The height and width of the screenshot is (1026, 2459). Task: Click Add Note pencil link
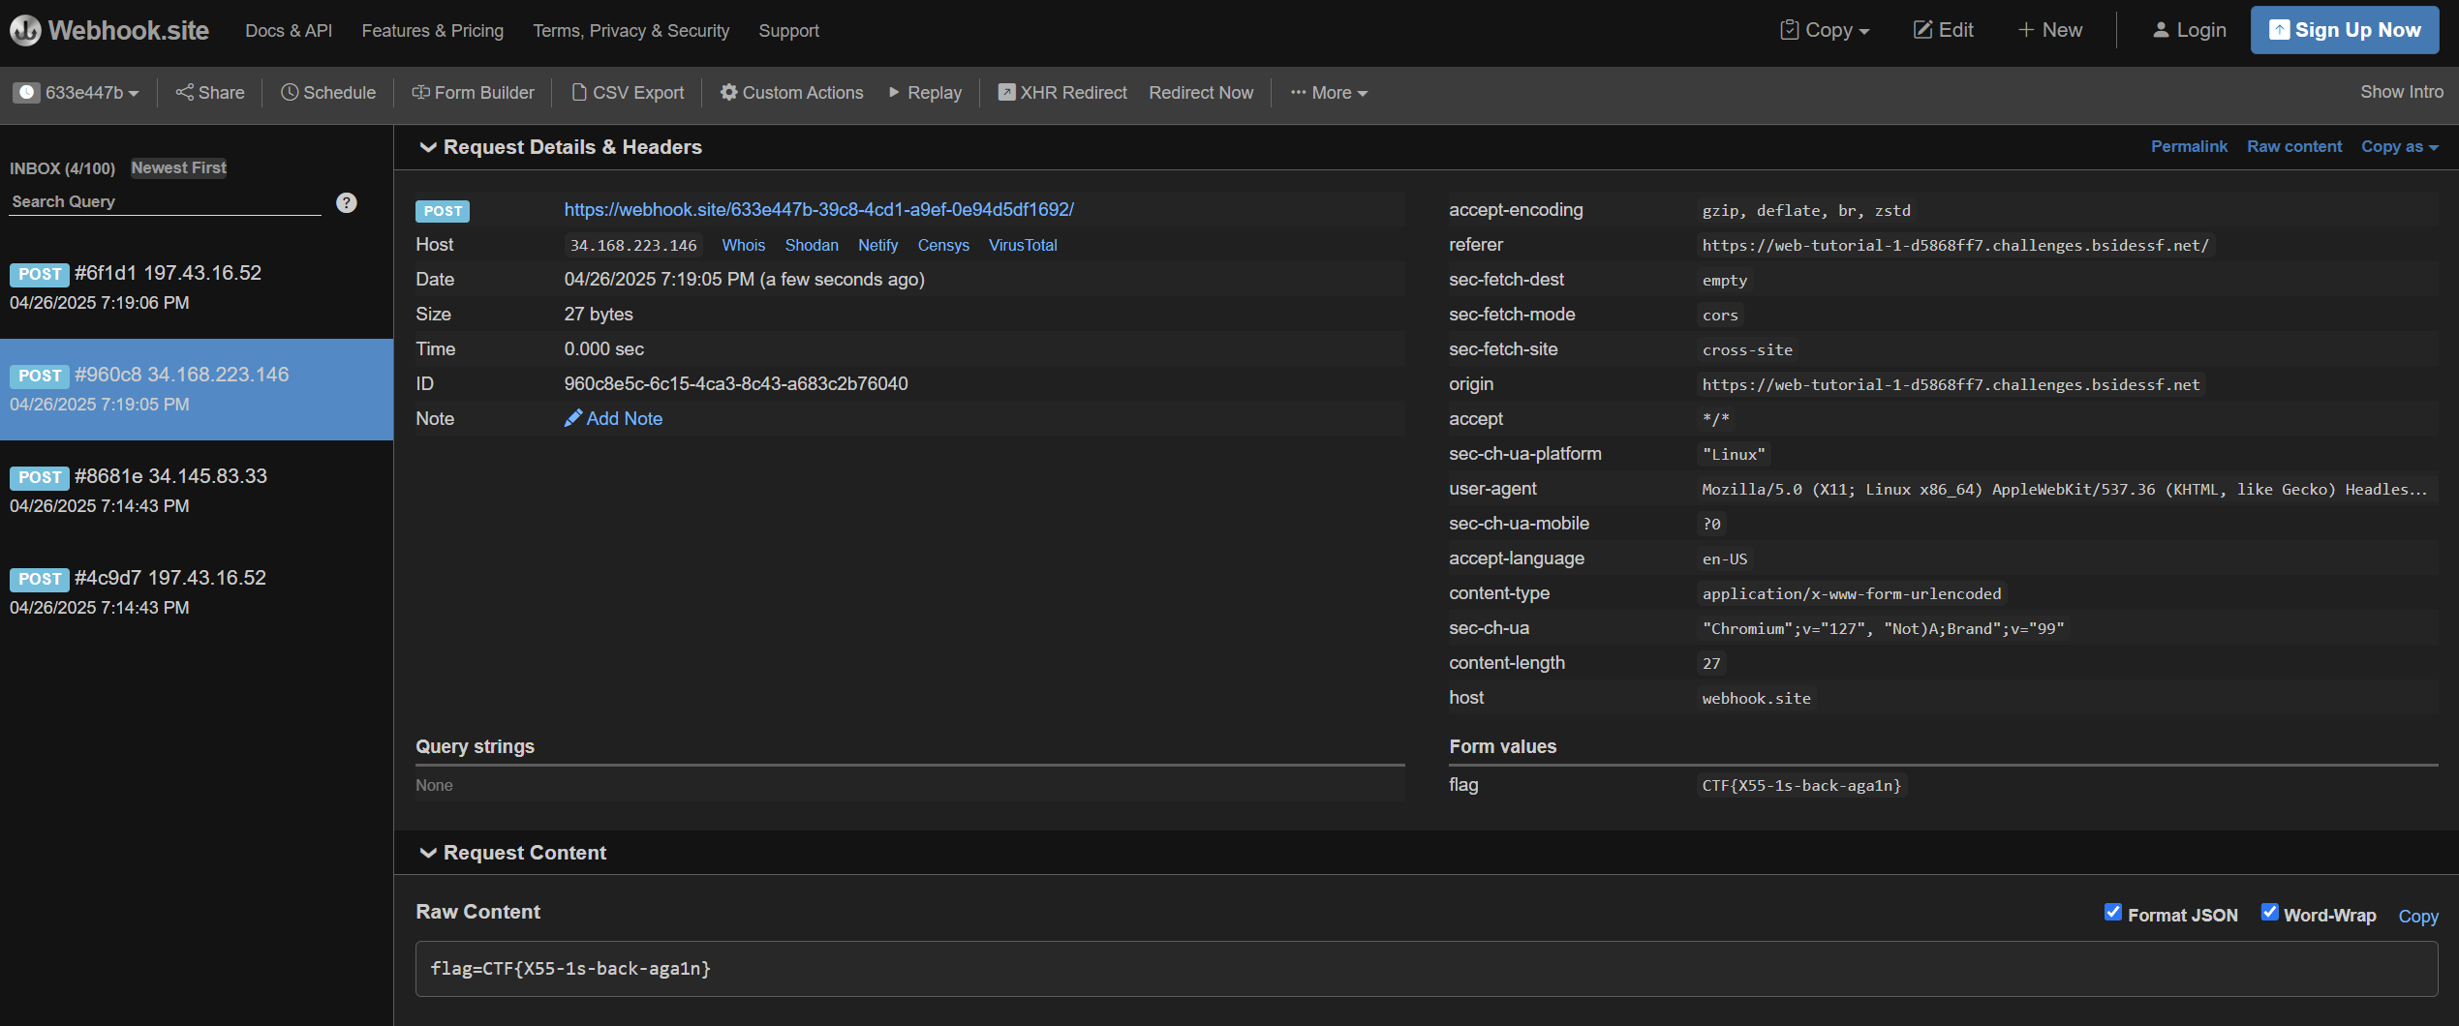(x=613, y=419)
